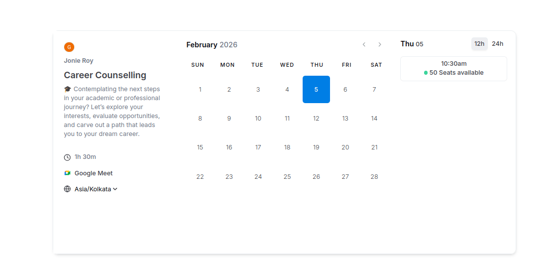556x272 pixels.
Task: Click the SAT weekday header
Action: [x=376, y=65]
